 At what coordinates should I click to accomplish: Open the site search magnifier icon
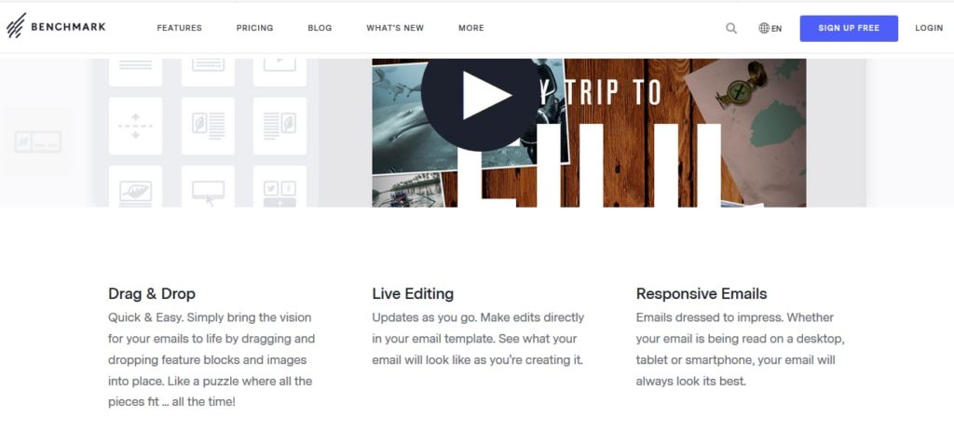click(x=731, y=28)
